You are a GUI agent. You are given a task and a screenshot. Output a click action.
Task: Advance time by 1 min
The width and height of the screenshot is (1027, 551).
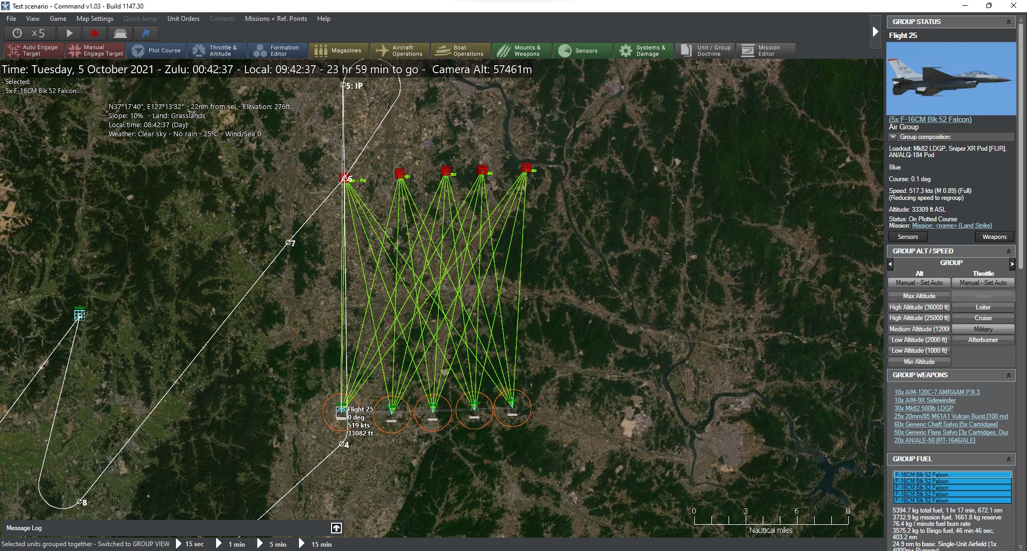pyautogui.click(x=231, y=544)
